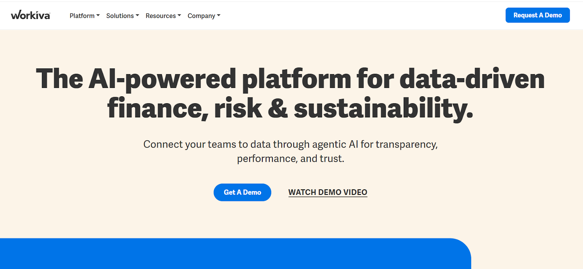Click the caret arrow beside Platform
The image size is (583, 269).
(98, 16)
